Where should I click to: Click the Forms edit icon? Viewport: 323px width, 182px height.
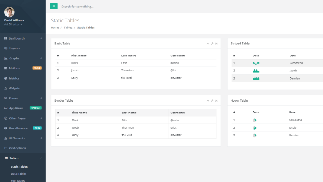[x=6, y=98]
